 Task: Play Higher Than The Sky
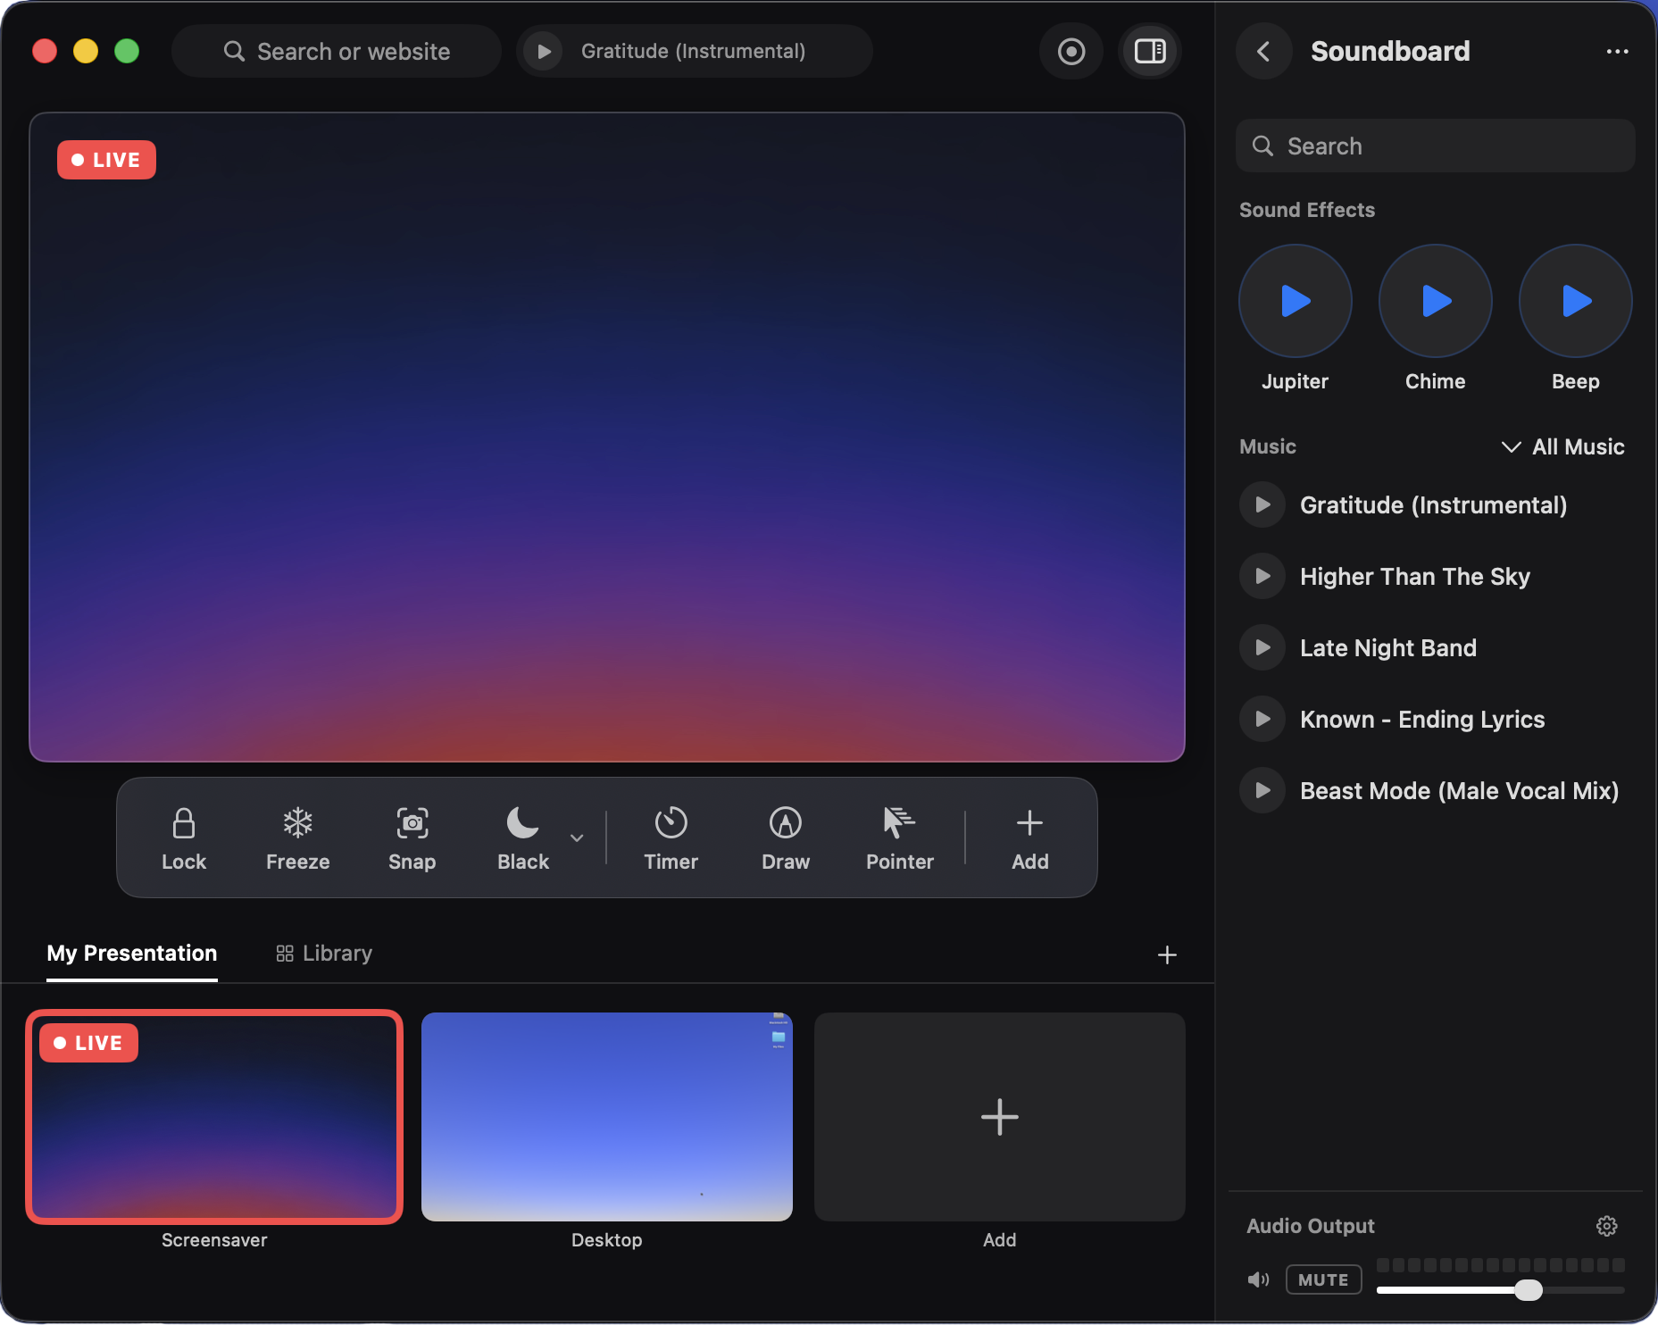[1262, 576]
